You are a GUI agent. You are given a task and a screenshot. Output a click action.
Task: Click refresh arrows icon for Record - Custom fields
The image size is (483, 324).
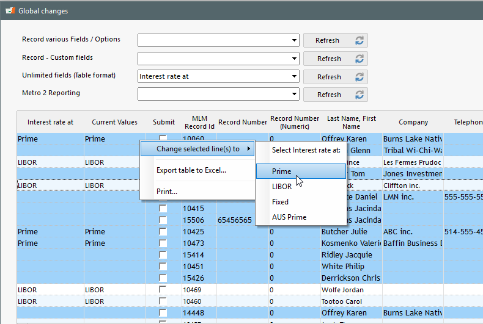[359, 59]
